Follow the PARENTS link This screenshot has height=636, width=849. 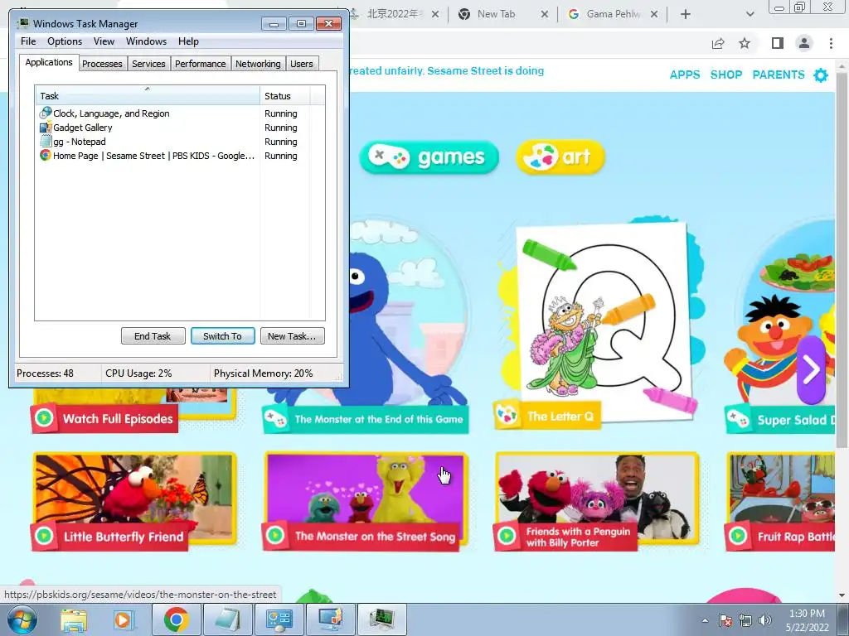[x=778, y=75]
